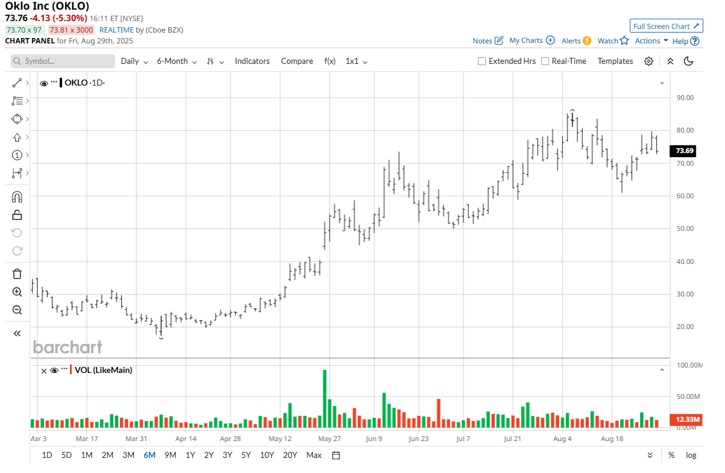The image size is (725, 473).
Task: Open the numbered label annotation tool
Action: (17, 155)
